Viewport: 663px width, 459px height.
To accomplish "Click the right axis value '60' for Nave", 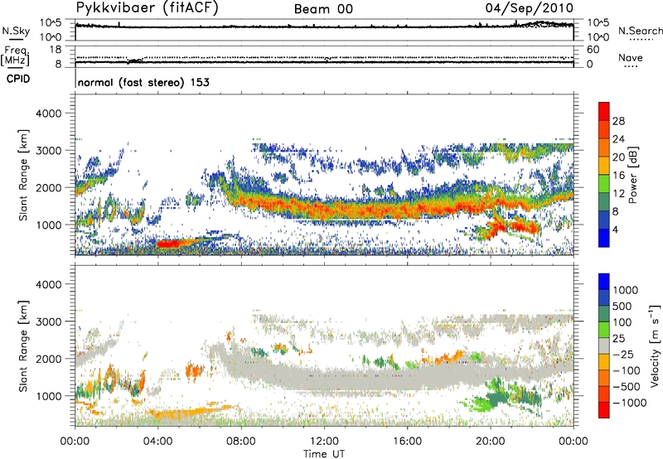I will 593,50.
